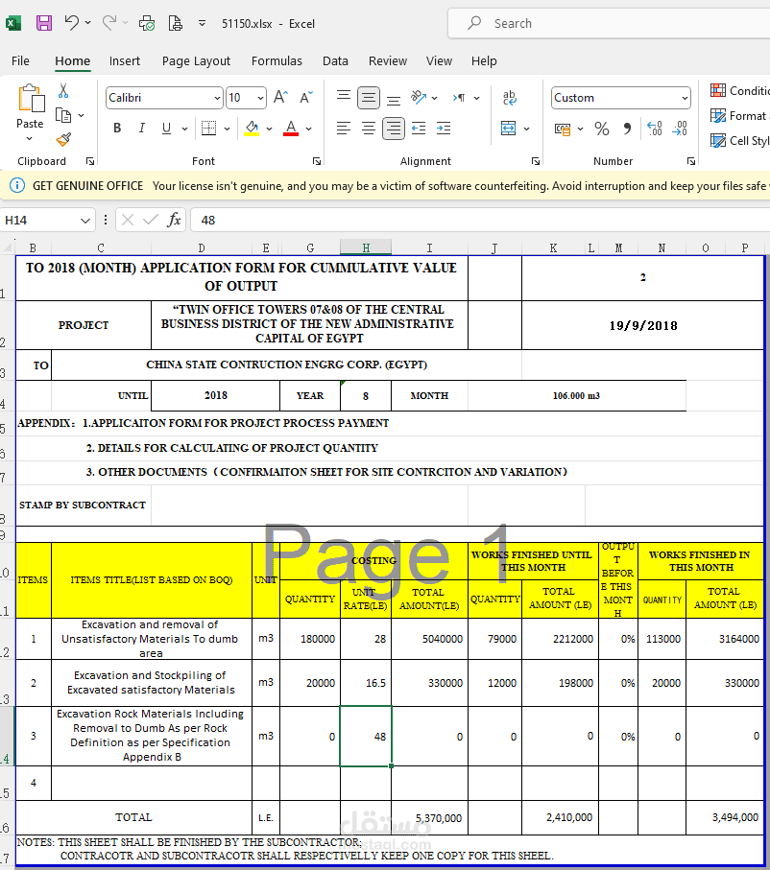Cancel formula bar entry with X icon
Screen dimensions: 770x870
point(128,221)
